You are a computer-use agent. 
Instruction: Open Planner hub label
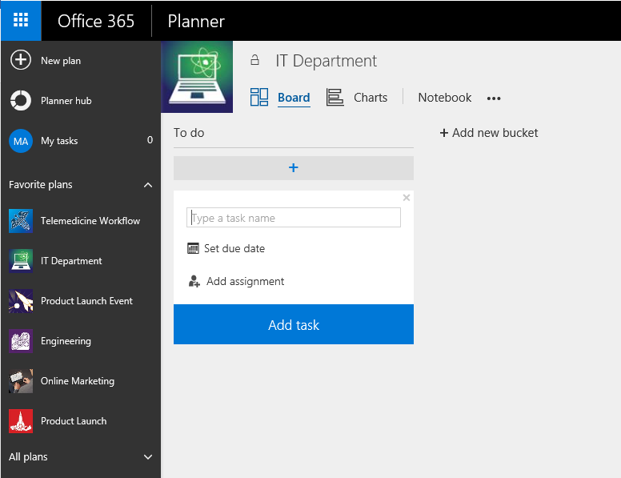click(x=66, y=101)
